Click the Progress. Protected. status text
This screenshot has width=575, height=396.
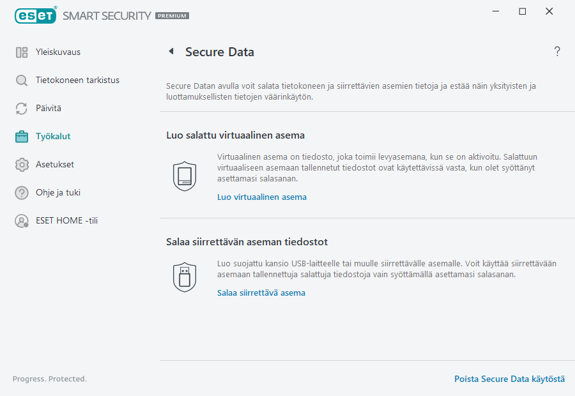coord(49,379)
